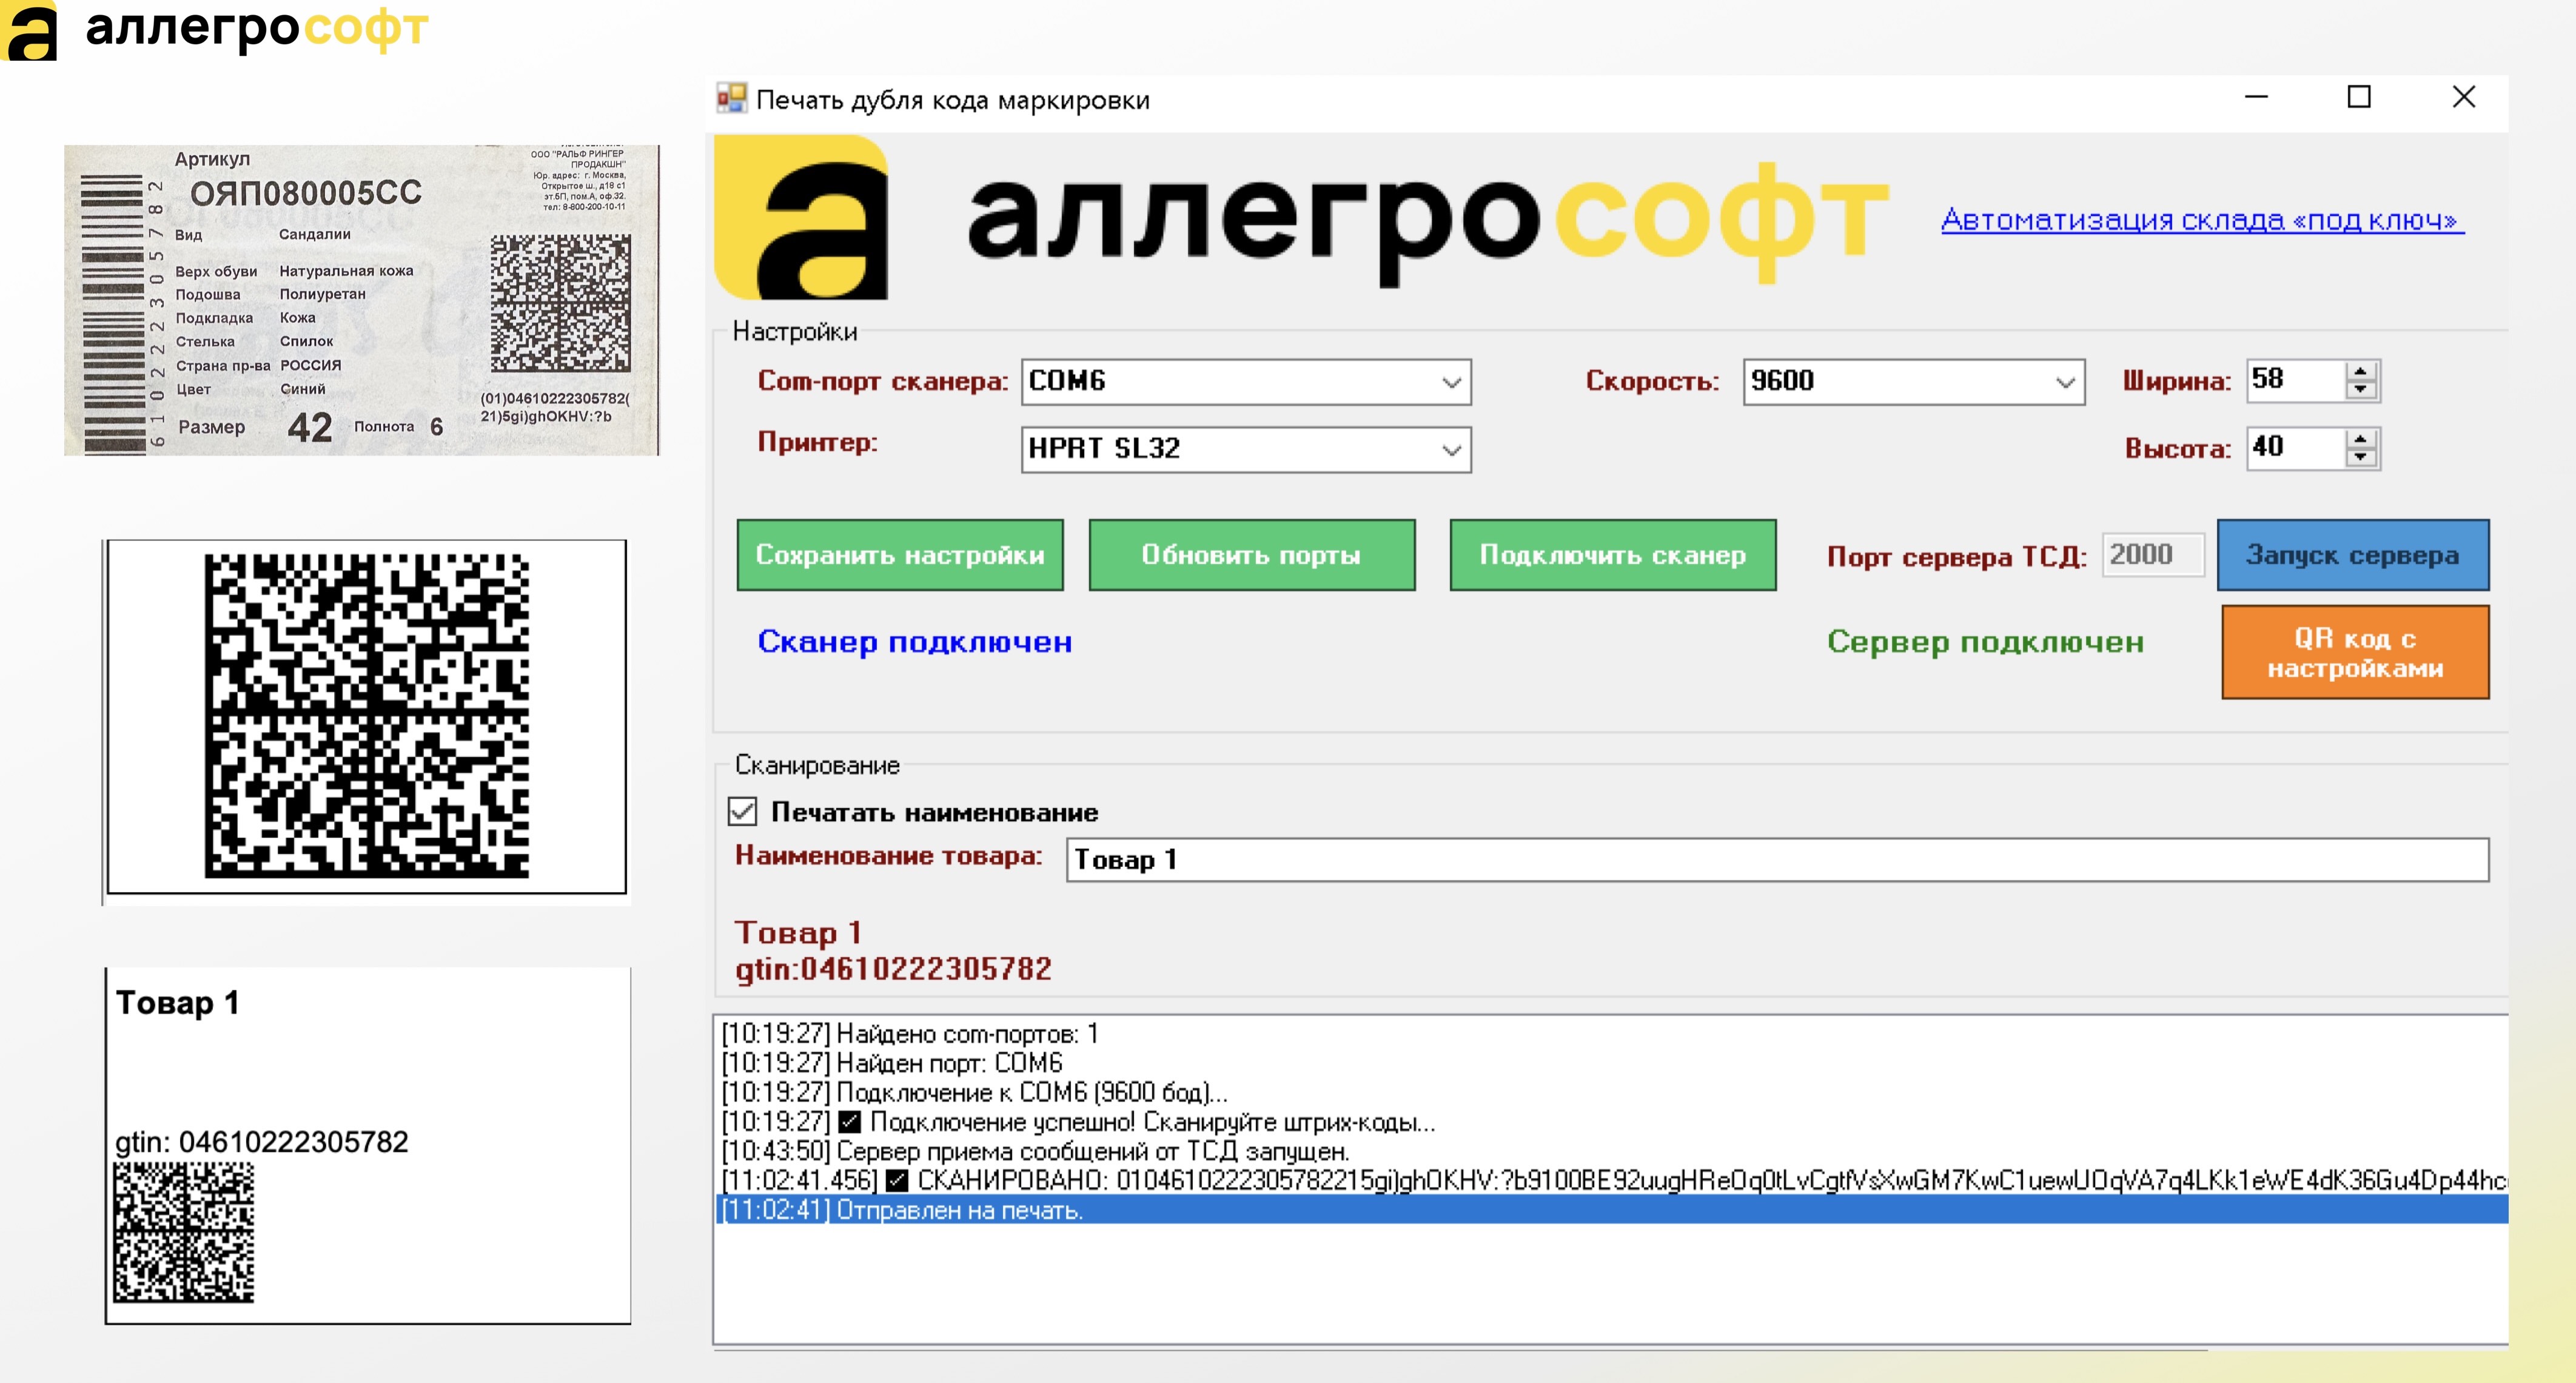Screen dimensions: 2576x1383
Task: Click the Allegrosoft logo in top-left corner
Action: (215, 30)
